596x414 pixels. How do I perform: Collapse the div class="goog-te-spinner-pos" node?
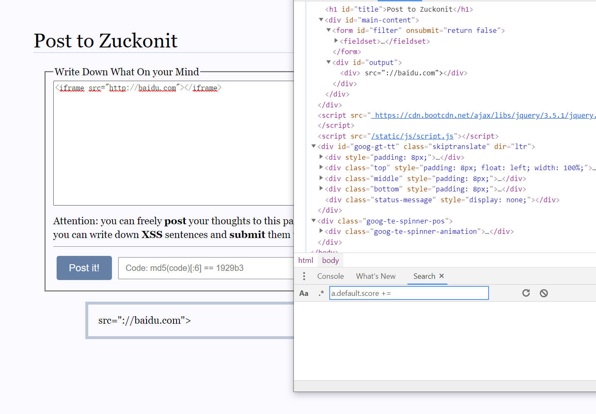point(313,221)
